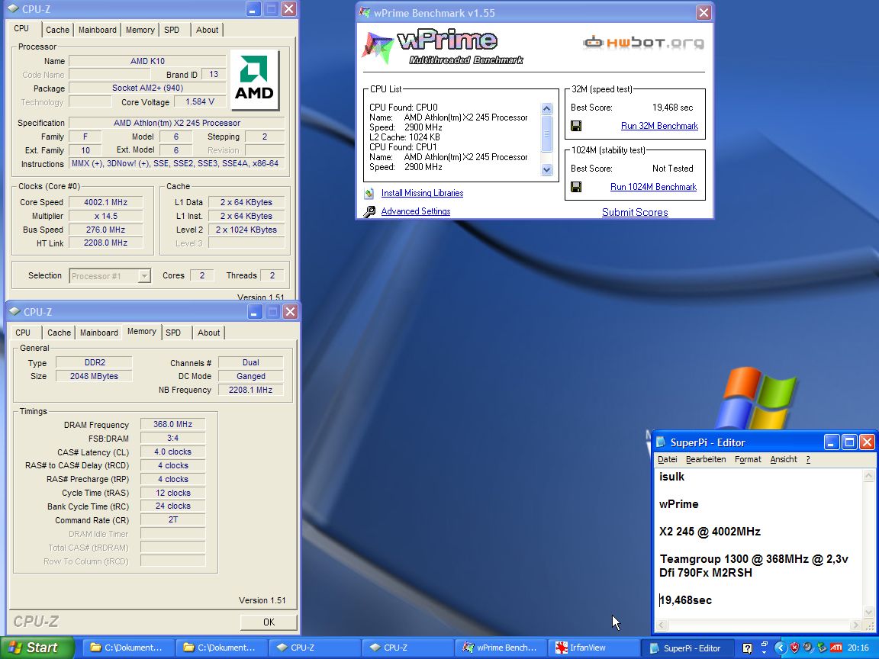Image resolution: width=879 pixels, height=659 pixels.
Task: Open Bearbeiten menu in SuperPi Editor
Action: (706, 459)
